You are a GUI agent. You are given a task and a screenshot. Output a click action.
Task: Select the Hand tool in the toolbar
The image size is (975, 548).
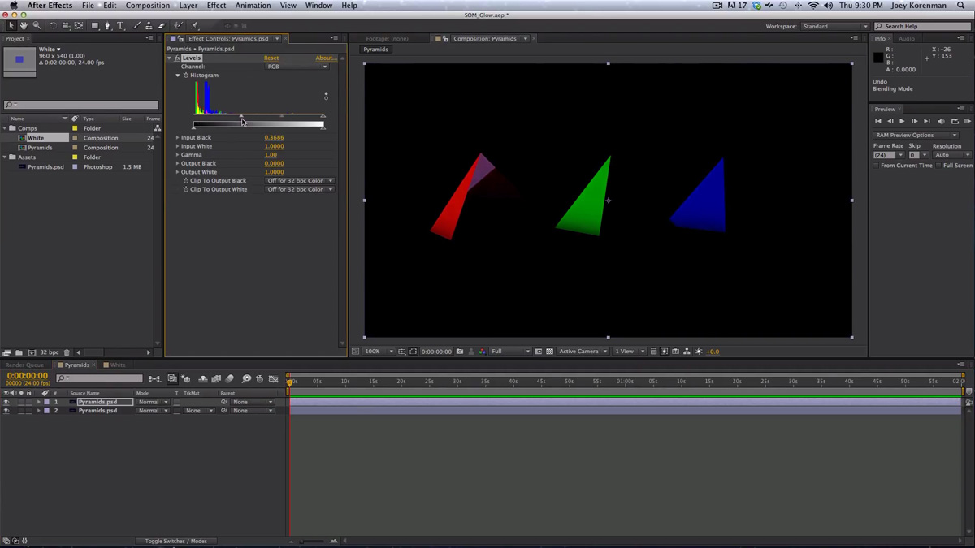(x=24, y=24)
